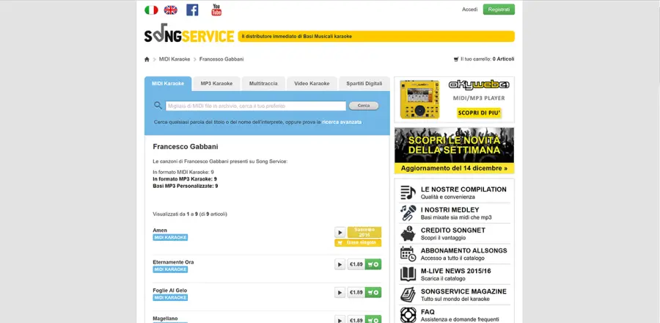Click MIDI KARAOKE badge under Amen
This screenshot has width=660, height=323.
[170, 238]
